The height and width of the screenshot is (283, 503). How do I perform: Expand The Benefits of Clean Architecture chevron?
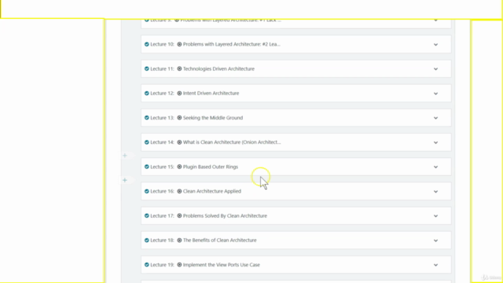tap(435, 241)
